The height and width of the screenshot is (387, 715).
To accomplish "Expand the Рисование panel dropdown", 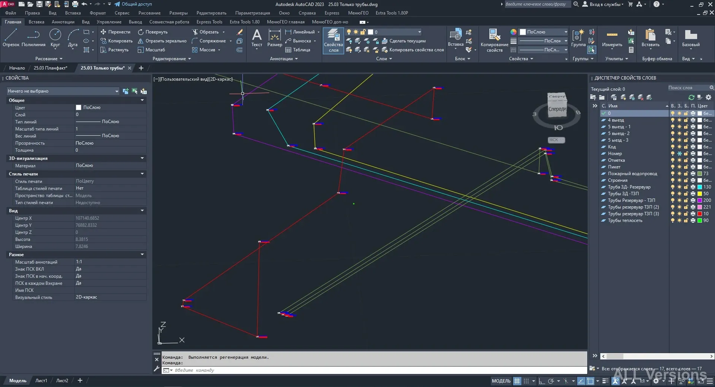I will coord(49,59).
